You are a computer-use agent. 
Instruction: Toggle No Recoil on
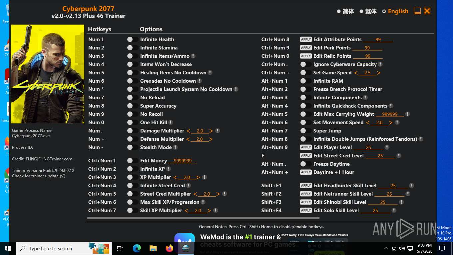(x=133, y=114)
